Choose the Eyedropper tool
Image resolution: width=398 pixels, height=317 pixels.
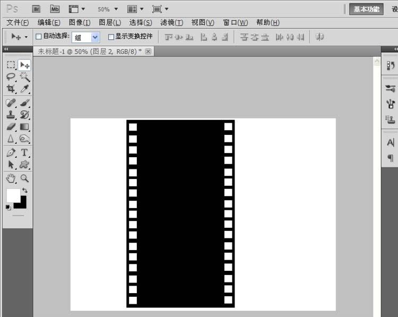(24, 89)
